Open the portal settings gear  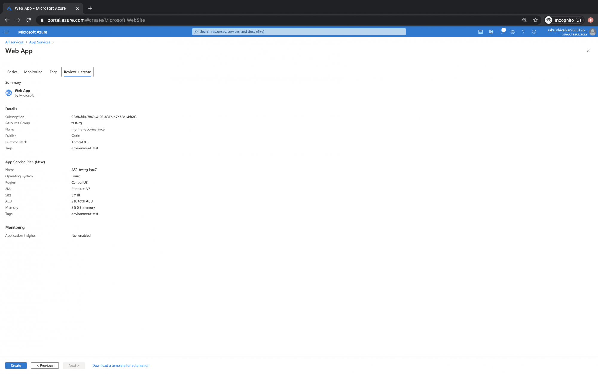point(512,31)
